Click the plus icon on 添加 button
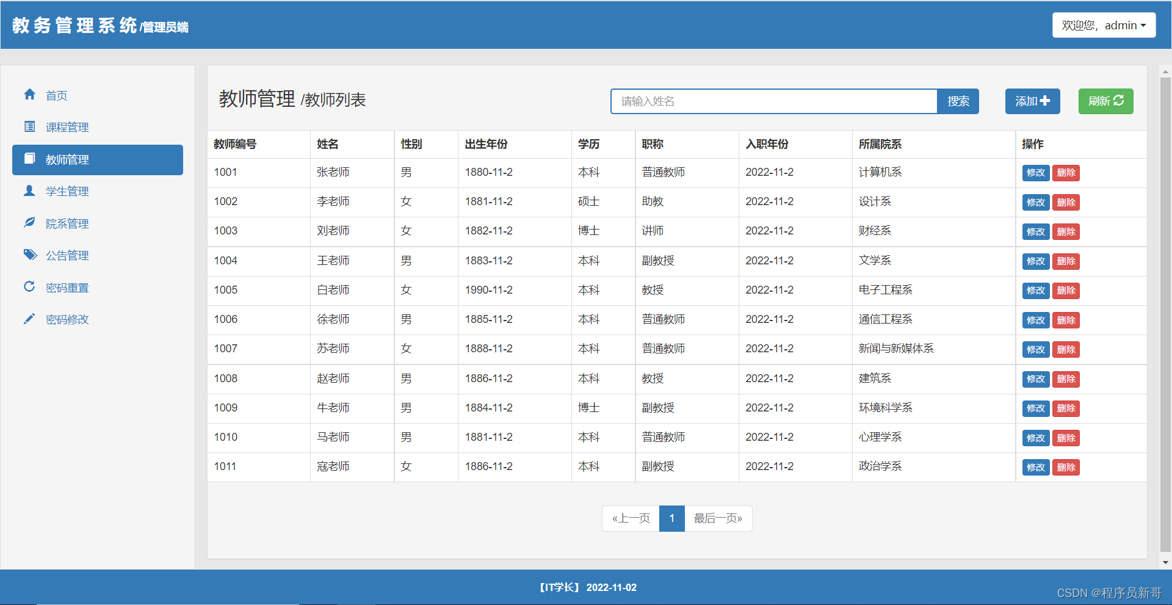 1045,101
